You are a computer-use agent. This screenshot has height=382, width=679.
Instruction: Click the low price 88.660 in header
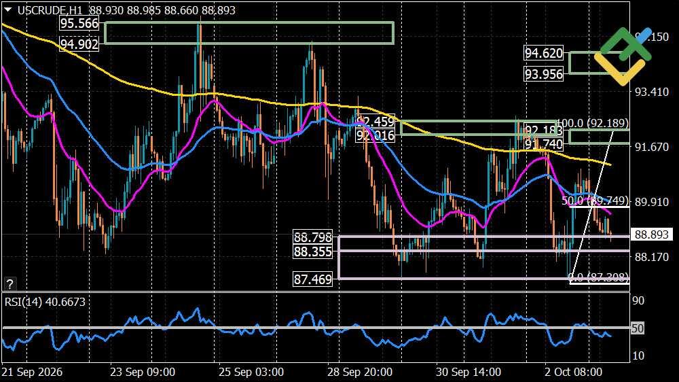coord(181,10)
